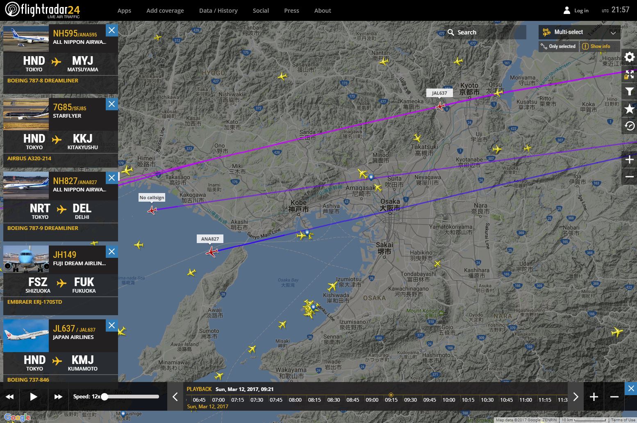Click the red JAL637 aircraft icon

pos(440,107)
